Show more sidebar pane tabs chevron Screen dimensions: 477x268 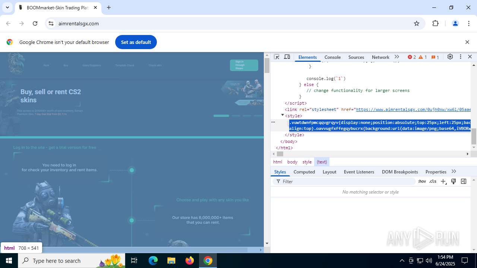[x=454, y=171]
